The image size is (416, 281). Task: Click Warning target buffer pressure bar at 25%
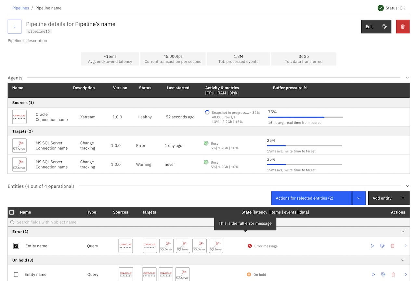[305, 165]
